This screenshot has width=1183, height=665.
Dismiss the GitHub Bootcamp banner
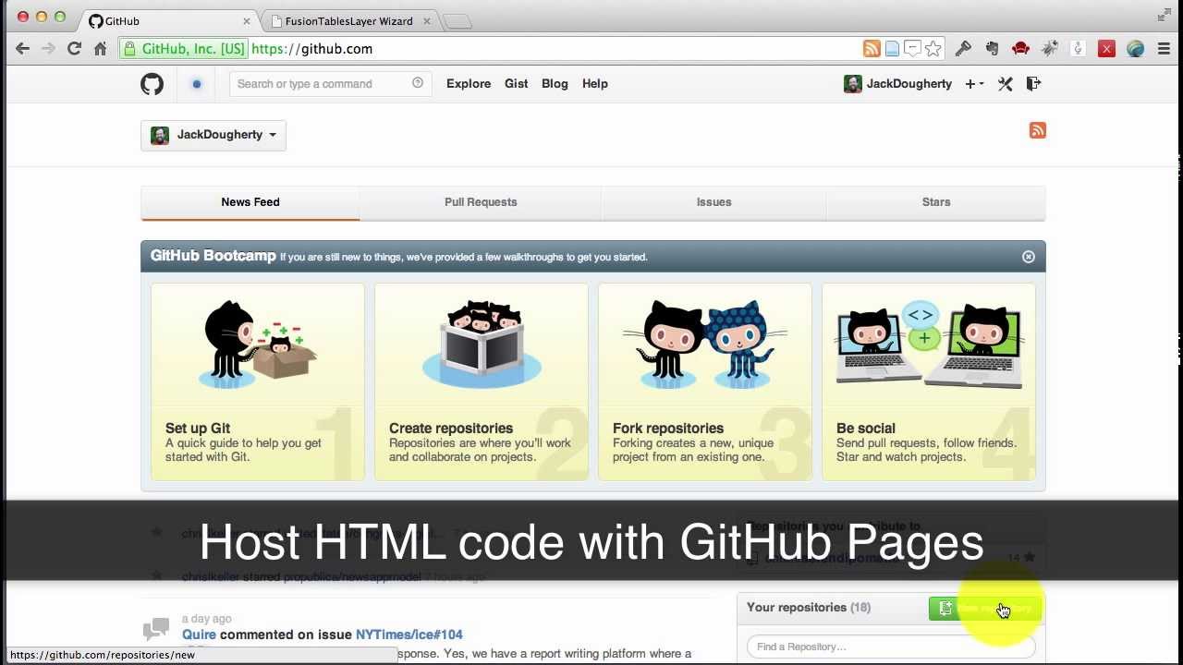click(1029, 257)
